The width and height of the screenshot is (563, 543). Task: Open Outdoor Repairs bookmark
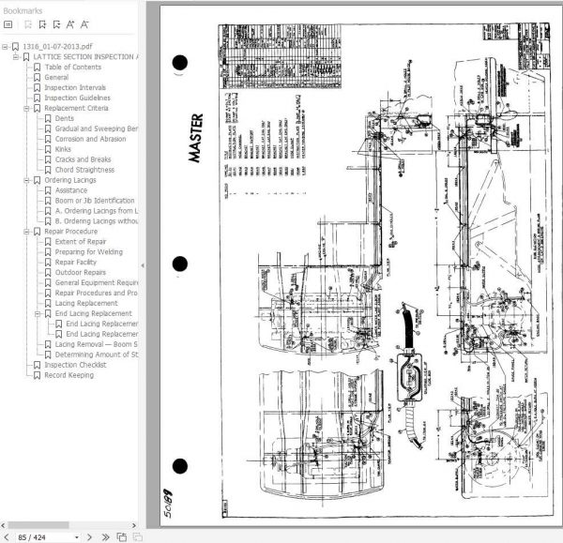[x=81, y=272]
